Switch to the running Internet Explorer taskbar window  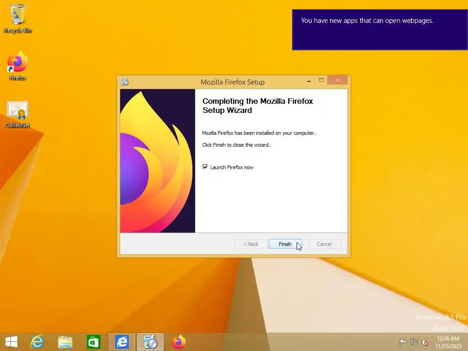point(122,342)
